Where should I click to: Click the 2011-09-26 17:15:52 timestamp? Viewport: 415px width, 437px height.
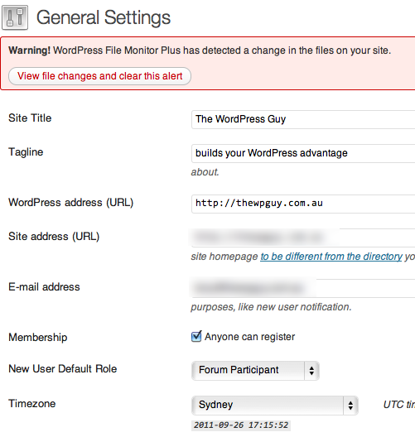coord(241,425)
